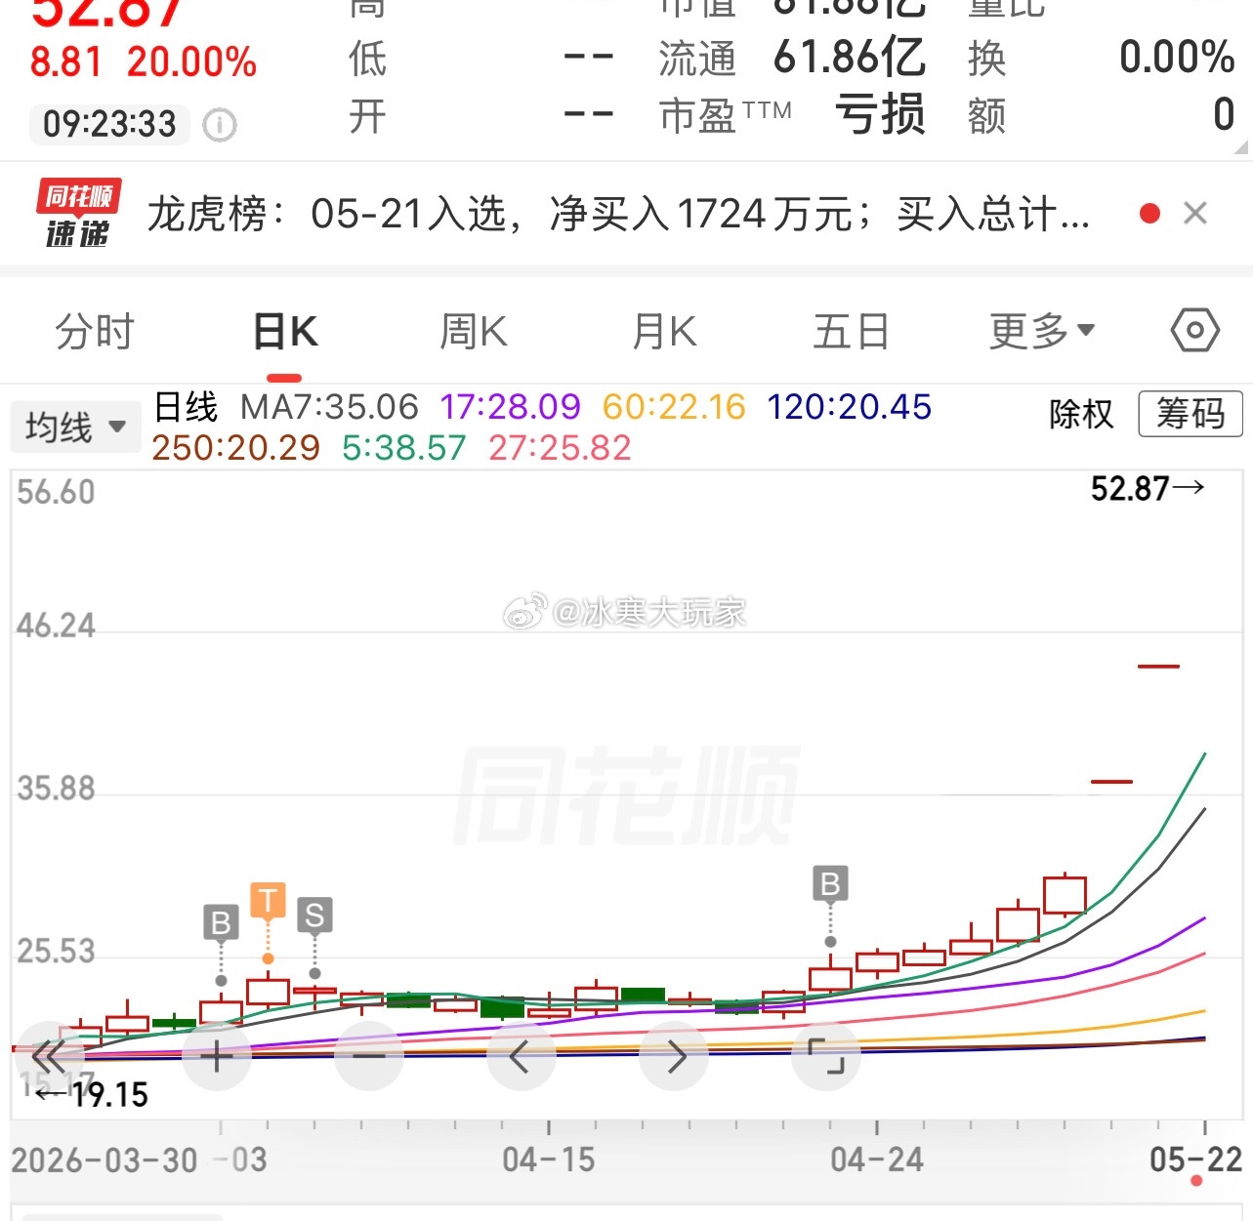1253x1221 pixels.
Task: Tap the B buy marker near 04-24
Action: [x=830, y=884]
